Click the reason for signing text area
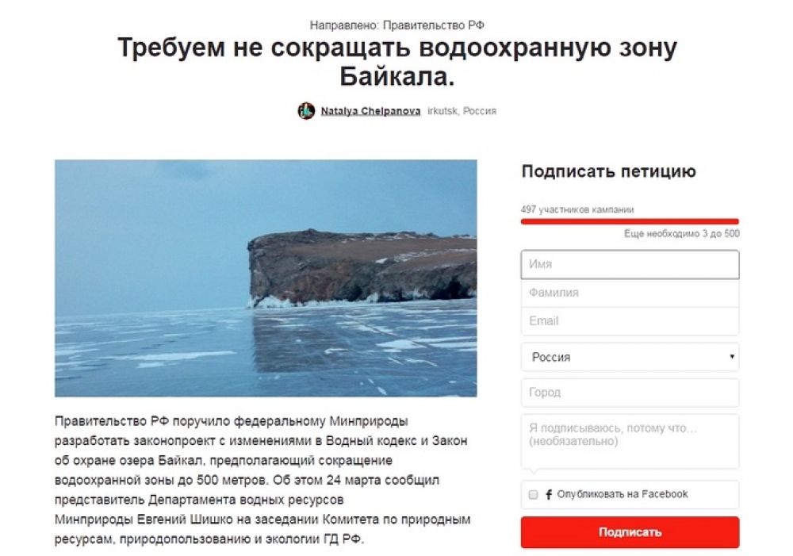793x556 pixels. 630,442
